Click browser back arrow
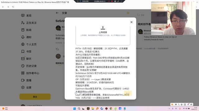This screenshot has width=199, height=111. point(3,7)
